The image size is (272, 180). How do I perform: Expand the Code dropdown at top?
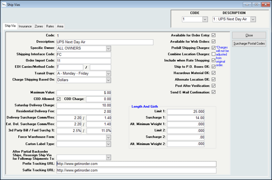tap(205, 19)
